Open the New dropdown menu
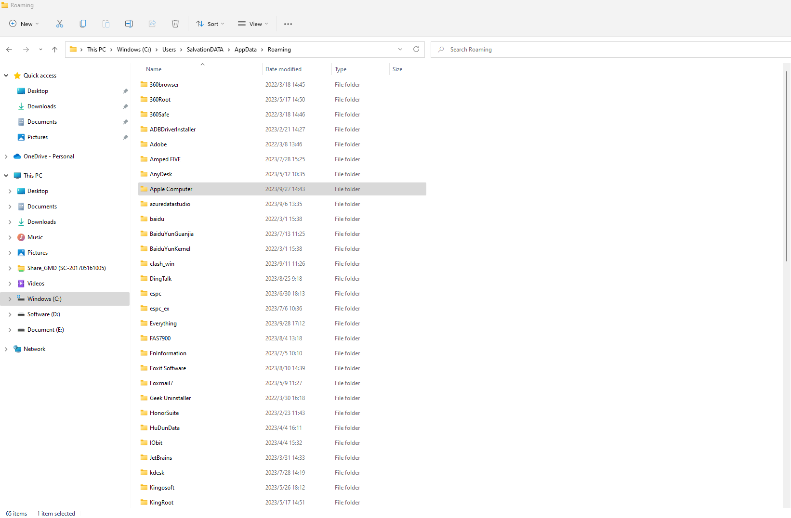 (24, 24)
